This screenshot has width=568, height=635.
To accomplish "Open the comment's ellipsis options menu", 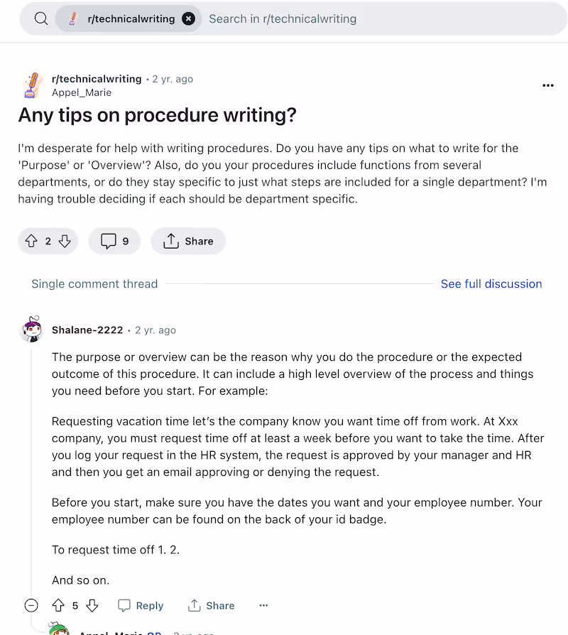I will [x=263, y=605].
